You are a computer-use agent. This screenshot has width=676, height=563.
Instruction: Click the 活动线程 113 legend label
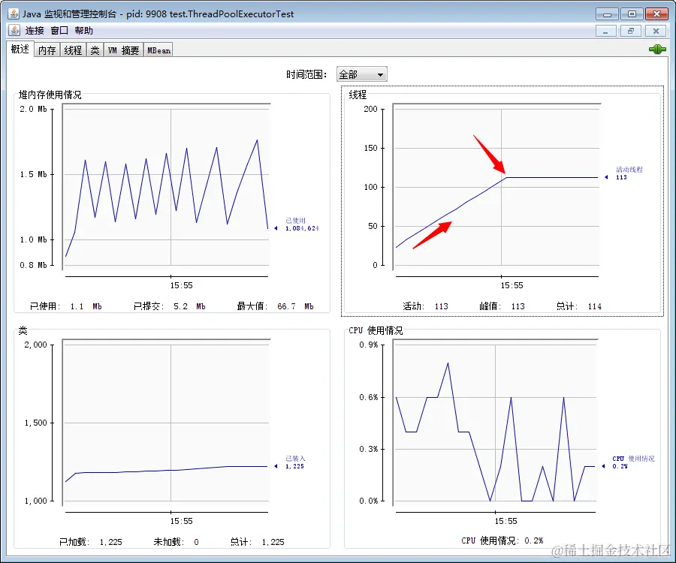[x=629, y=173]
